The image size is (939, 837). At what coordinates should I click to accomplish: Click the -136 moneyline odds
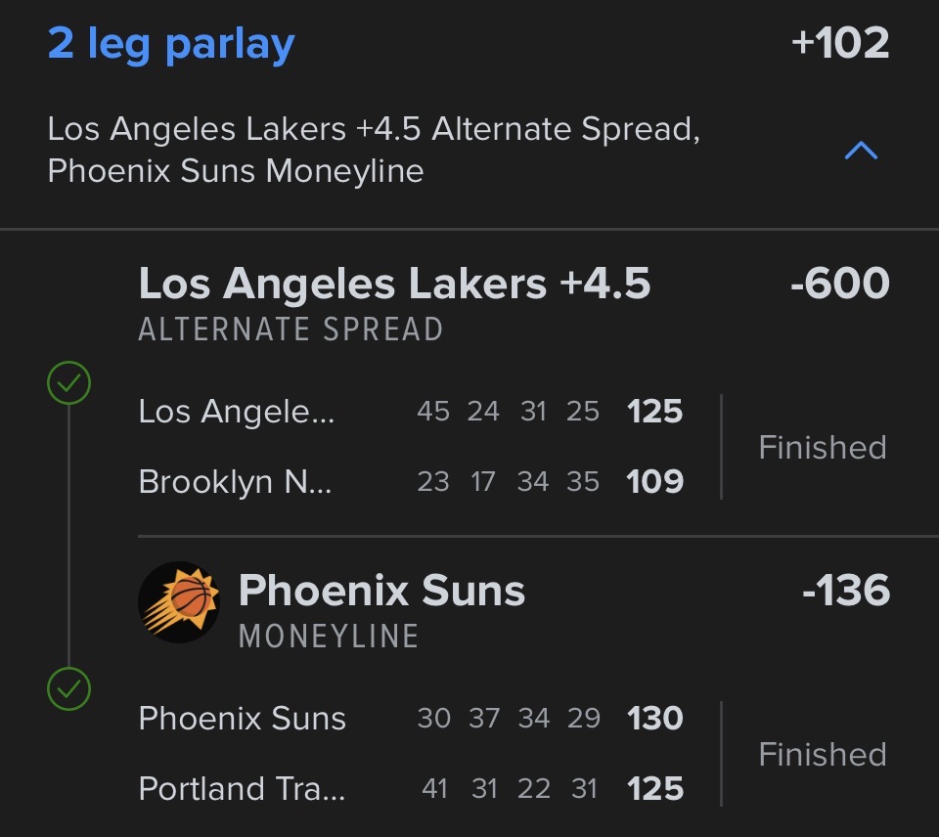point(846,591)
